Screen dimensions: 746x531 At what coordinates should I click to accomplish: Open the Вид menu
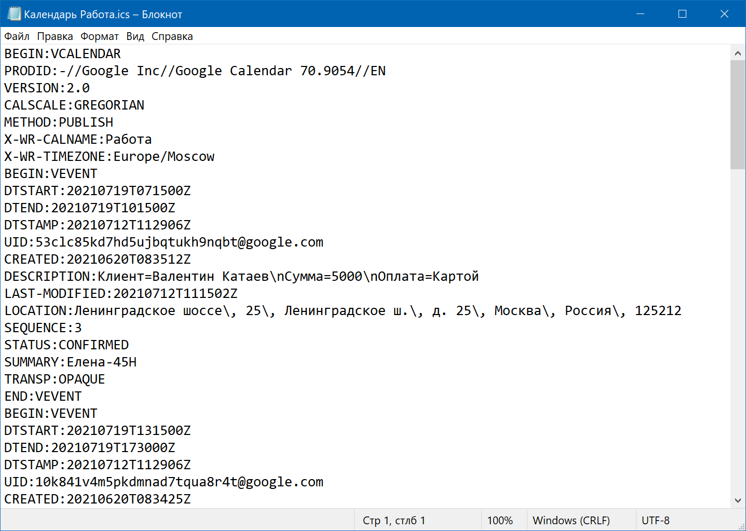pos(135,36)
